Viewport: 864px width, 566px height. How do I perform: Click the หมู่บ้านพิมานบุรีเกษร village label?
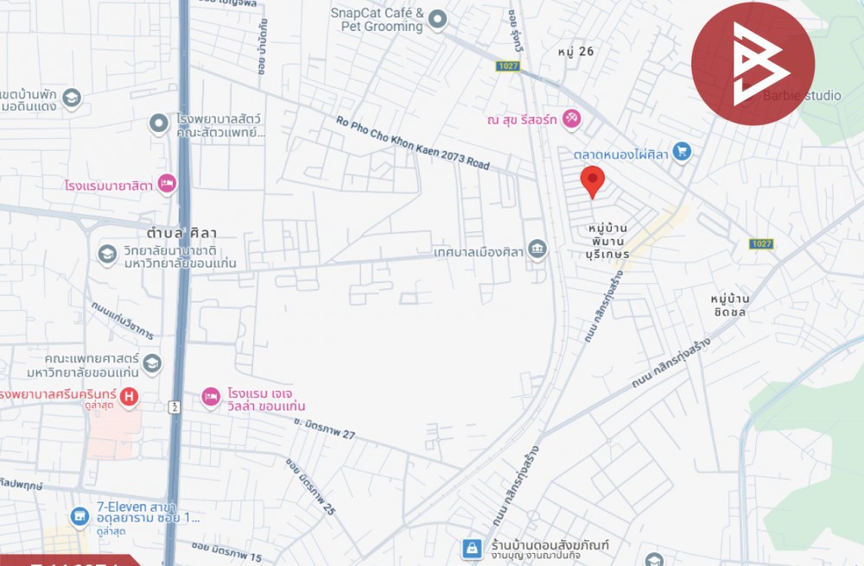[607, 241]
